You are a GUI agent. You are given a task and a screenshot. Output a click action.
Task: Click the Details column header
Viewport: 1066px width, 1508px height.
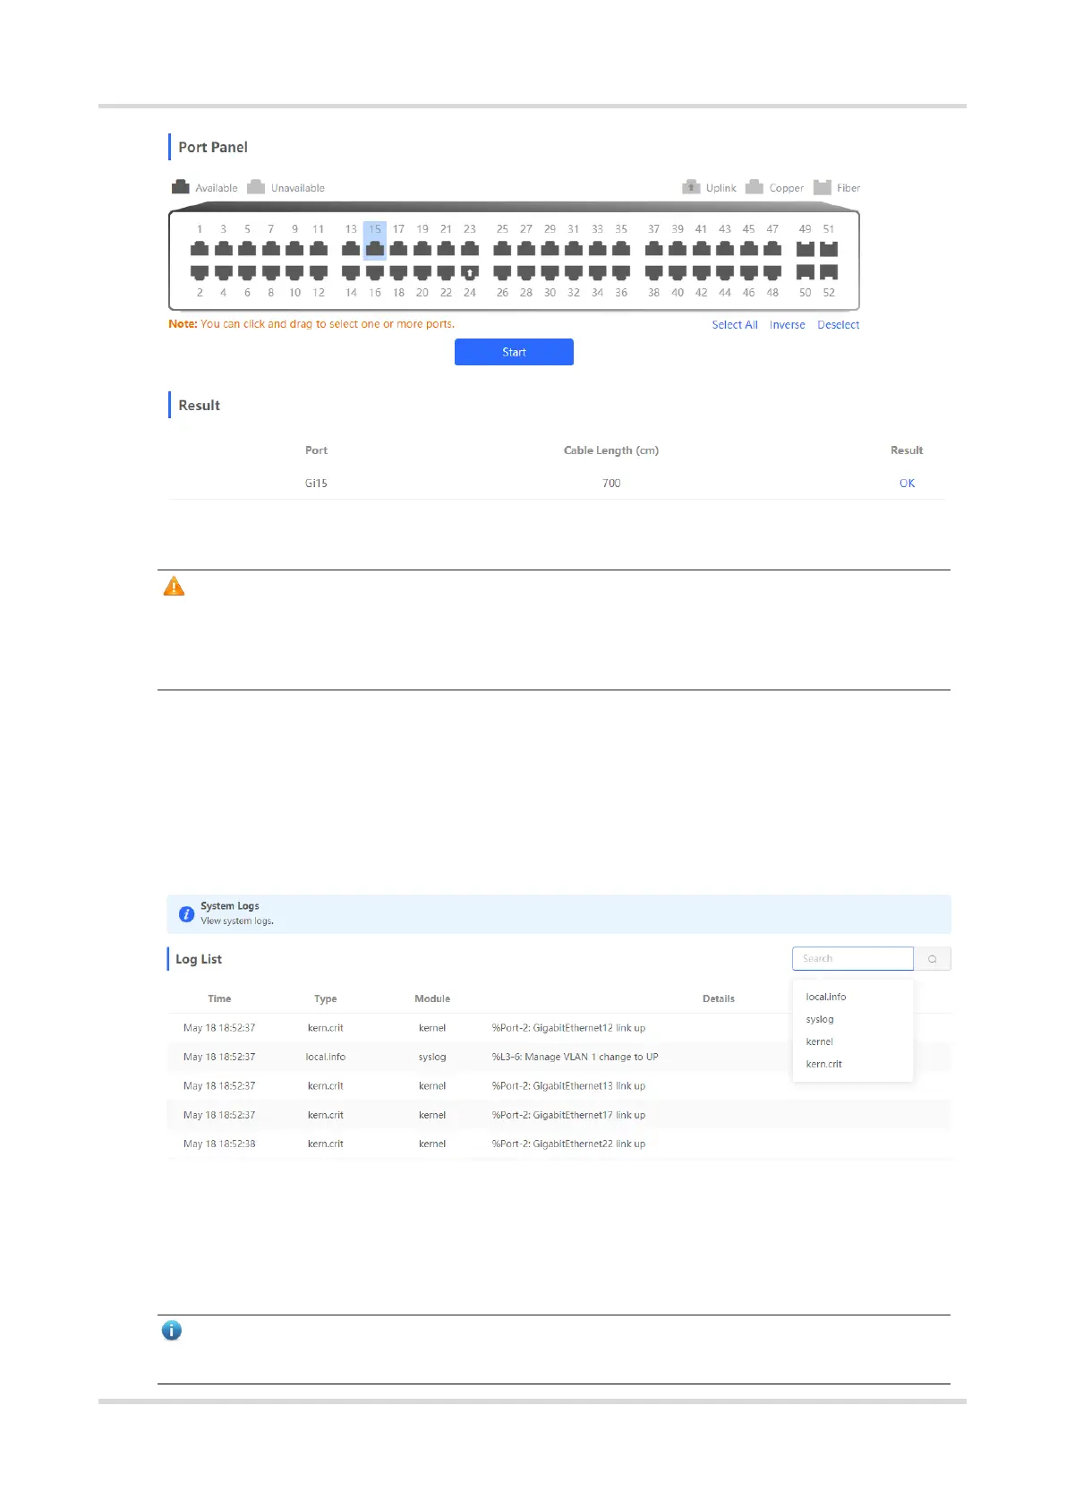[719, 998]
